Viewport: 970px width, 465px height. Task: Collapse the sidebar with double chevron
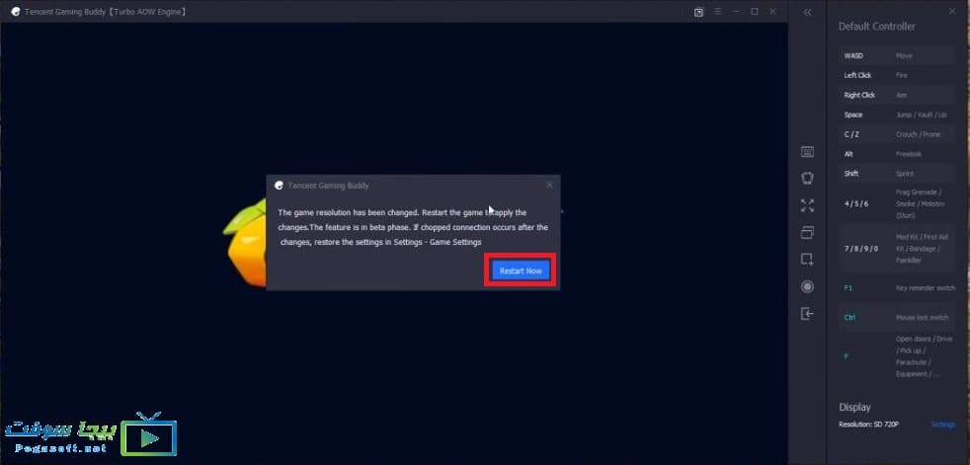coord(807,12)
